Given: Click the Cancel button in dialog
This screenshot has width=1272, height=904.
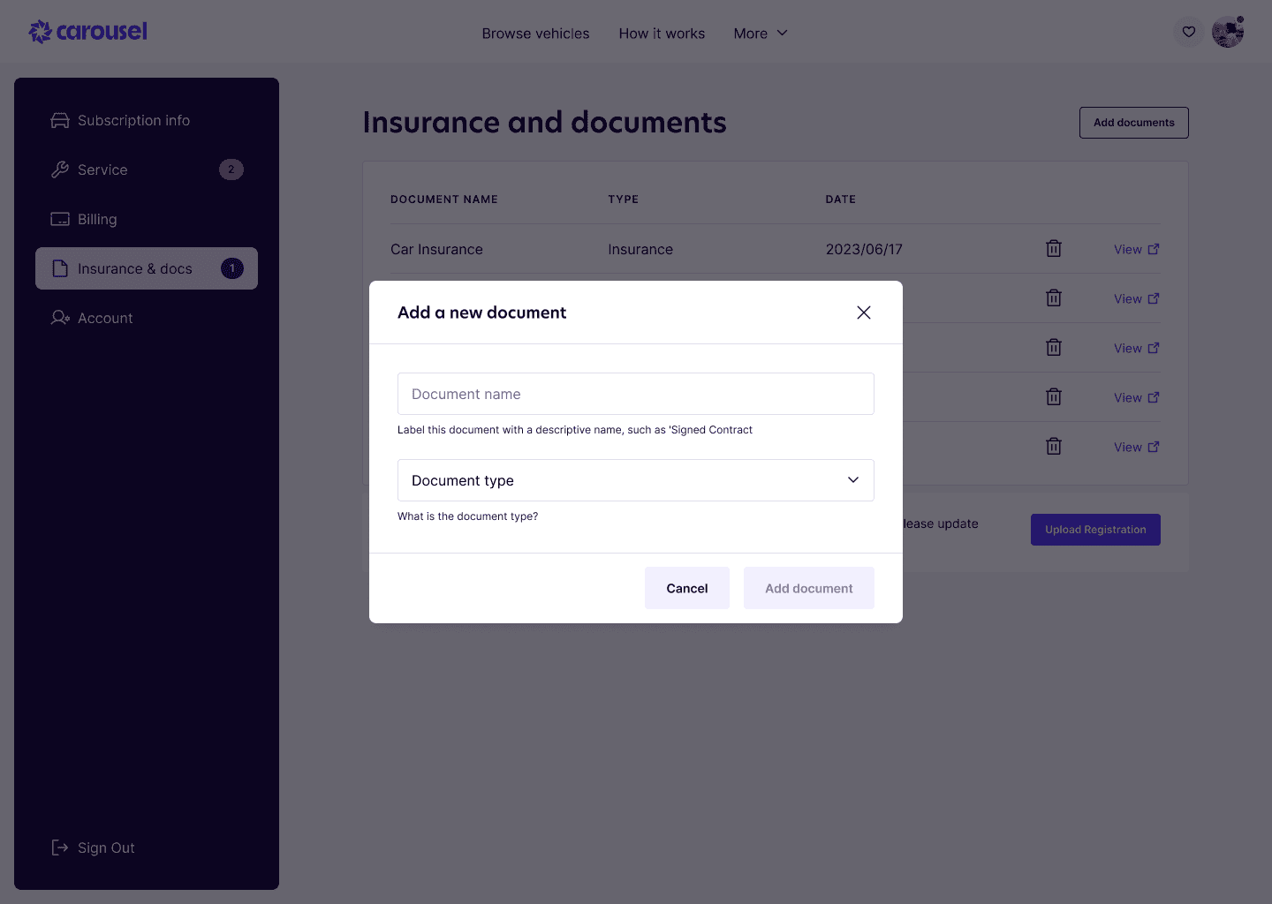Looking at the screenshot, I should tap(686, 588).
